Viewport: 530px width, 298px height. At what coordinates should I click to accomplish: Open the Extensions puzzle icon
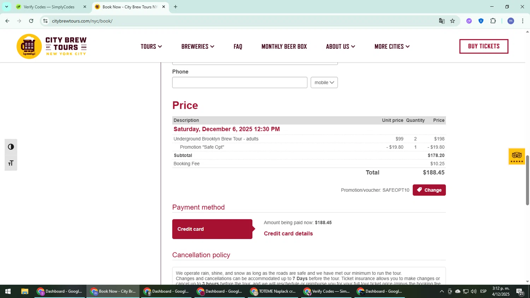click(x=493, y=21)
